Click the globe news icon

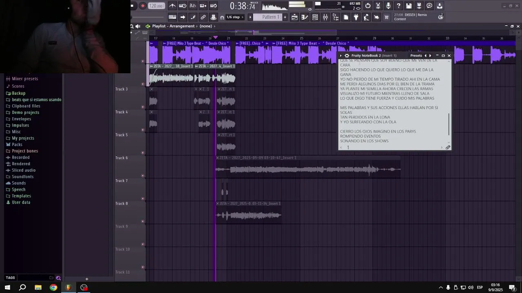(440, 17)
